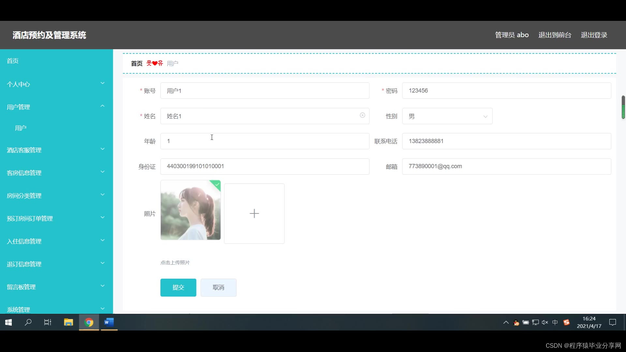Screen dimensions: 626x352
Task: Open the 性别 gender dropdown
Action: pos(447,116)
